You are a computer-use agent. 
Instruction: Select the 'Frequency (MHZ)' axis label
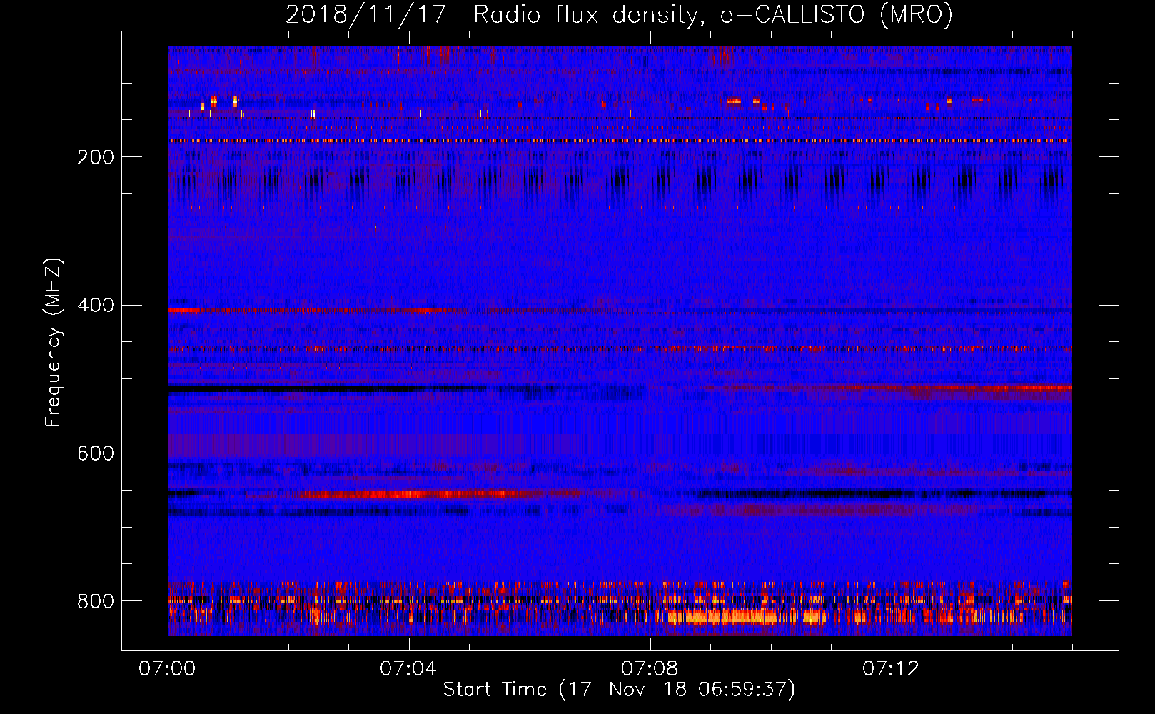point(53,342)
